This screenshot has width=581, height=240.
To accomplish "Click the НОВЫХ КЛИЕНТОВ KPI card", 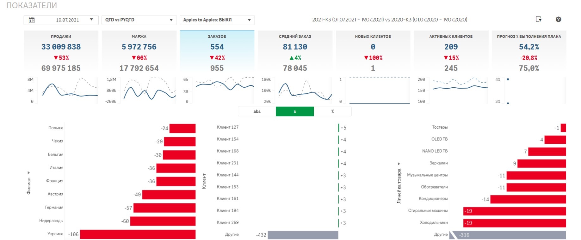I will [373, 52].
